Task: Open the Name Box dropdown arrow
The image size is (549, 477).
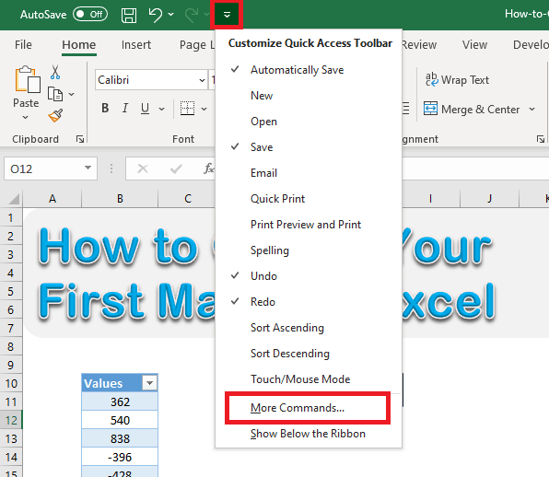Action: [x=88, y=168]
